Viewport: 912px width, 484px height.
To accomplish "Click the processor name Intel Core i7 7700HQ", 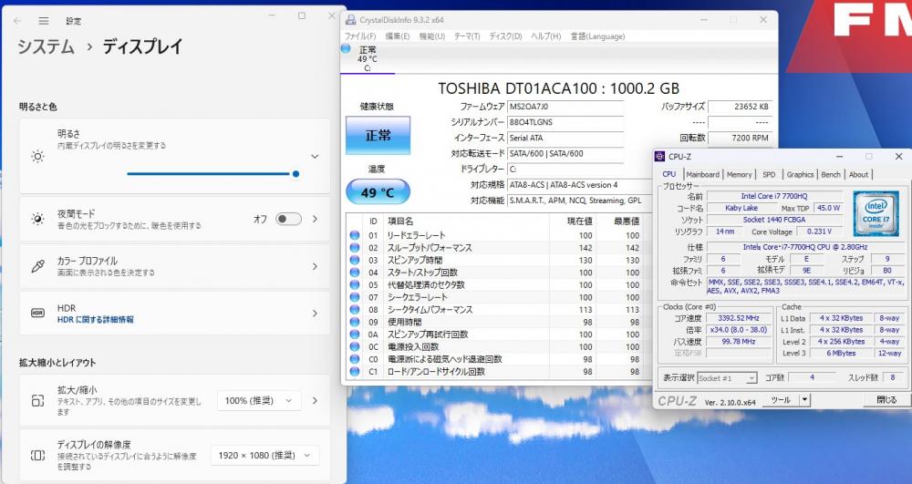I will (773, 196).
